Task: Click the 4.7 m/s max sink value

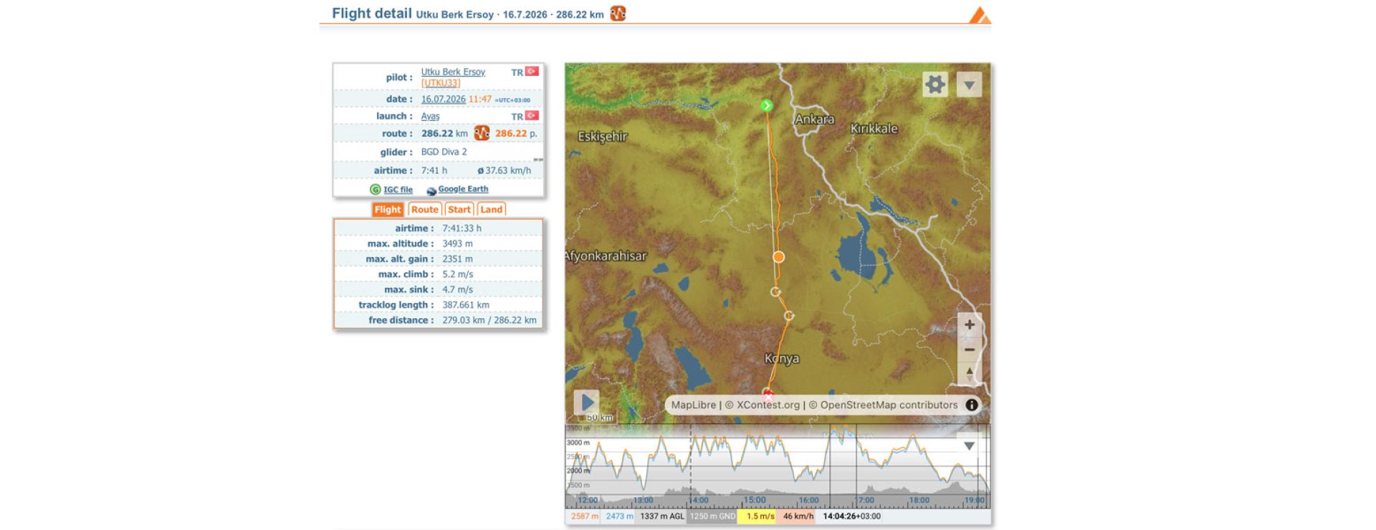Action: point(457,290)
